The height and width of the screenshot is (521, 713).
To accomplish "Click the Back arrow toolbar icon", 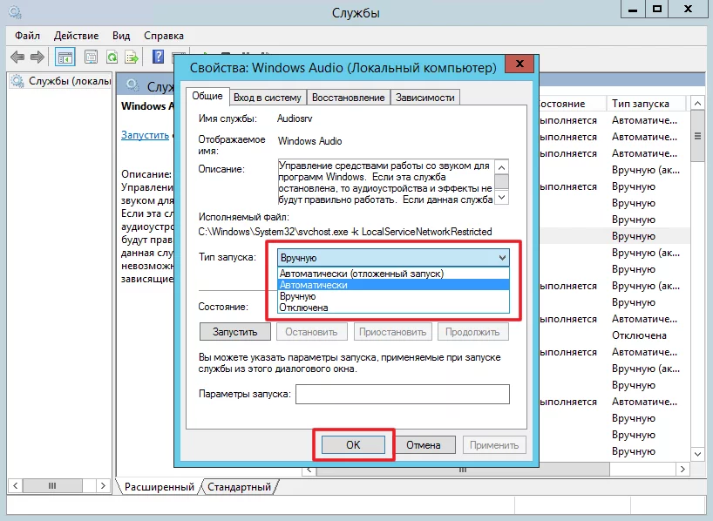I will click(17, 57).
